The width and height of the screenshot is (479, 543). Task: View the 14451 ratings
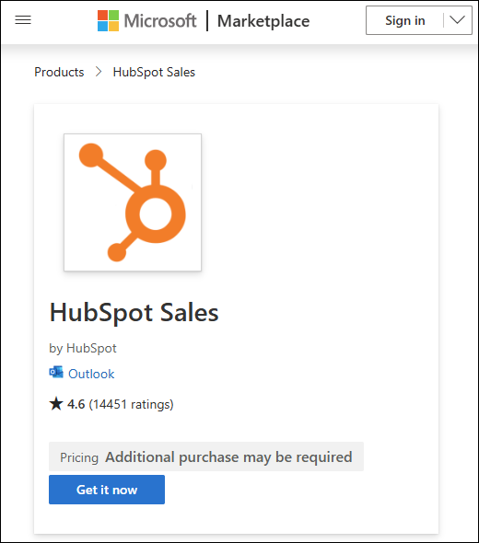[132, 404]
